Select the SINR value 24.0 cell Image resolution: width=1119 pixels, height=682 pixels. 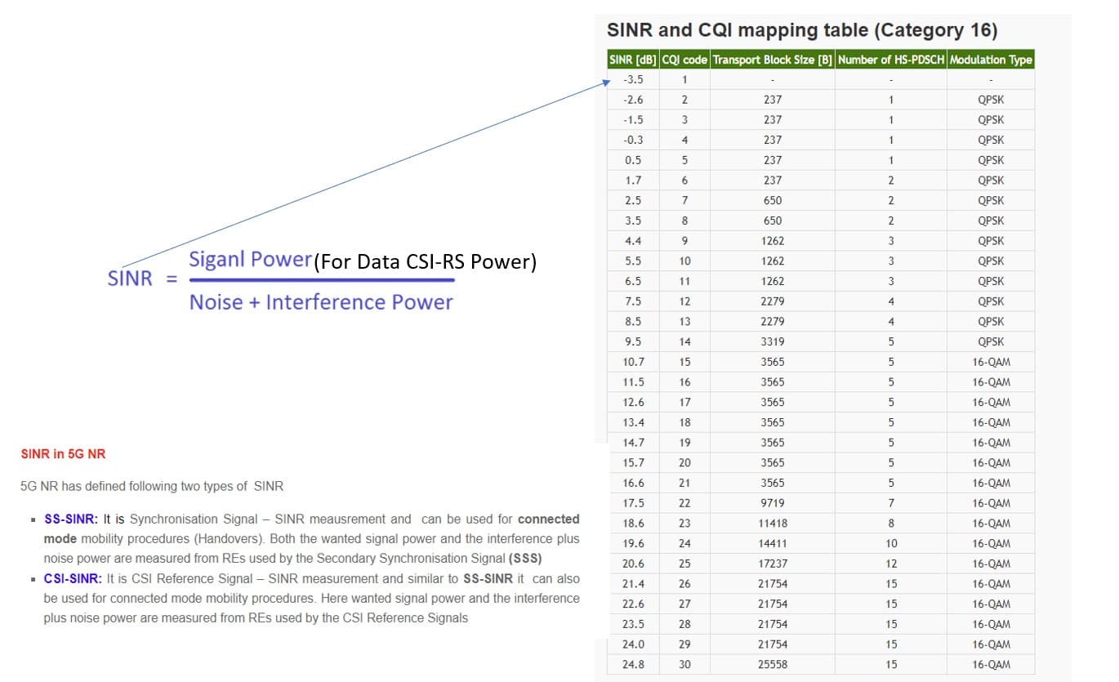[x=633, y=644]
